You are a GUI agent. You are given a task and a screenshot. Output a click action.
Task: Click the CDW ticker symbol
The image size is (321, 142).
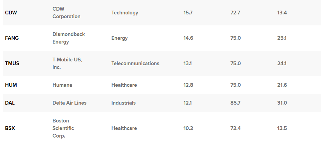[x=11, y=13]
